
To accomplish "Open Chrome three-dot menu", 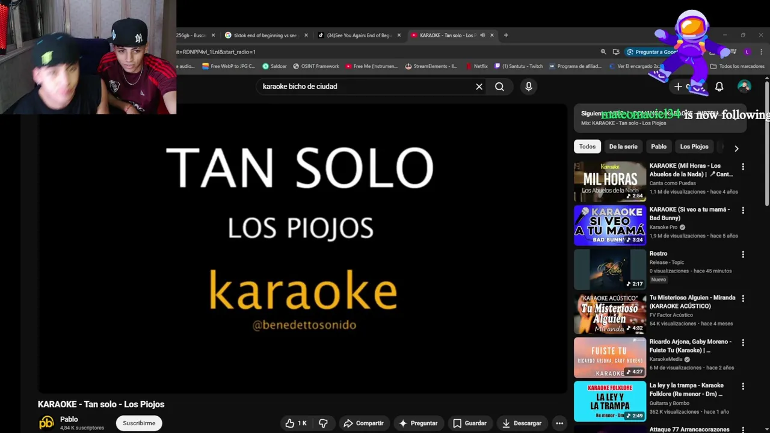I will tap(762, 52).
